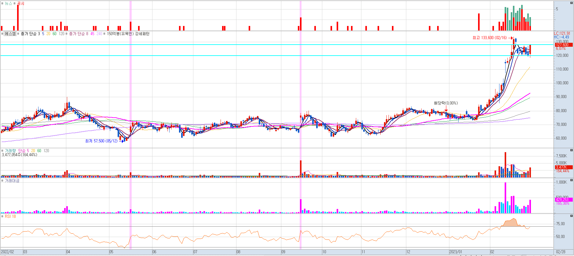This screenshot has height=256, width=574.
Task: Click the 배당락(0,00%) ex-dividend marker label
Action: (446, 103)
